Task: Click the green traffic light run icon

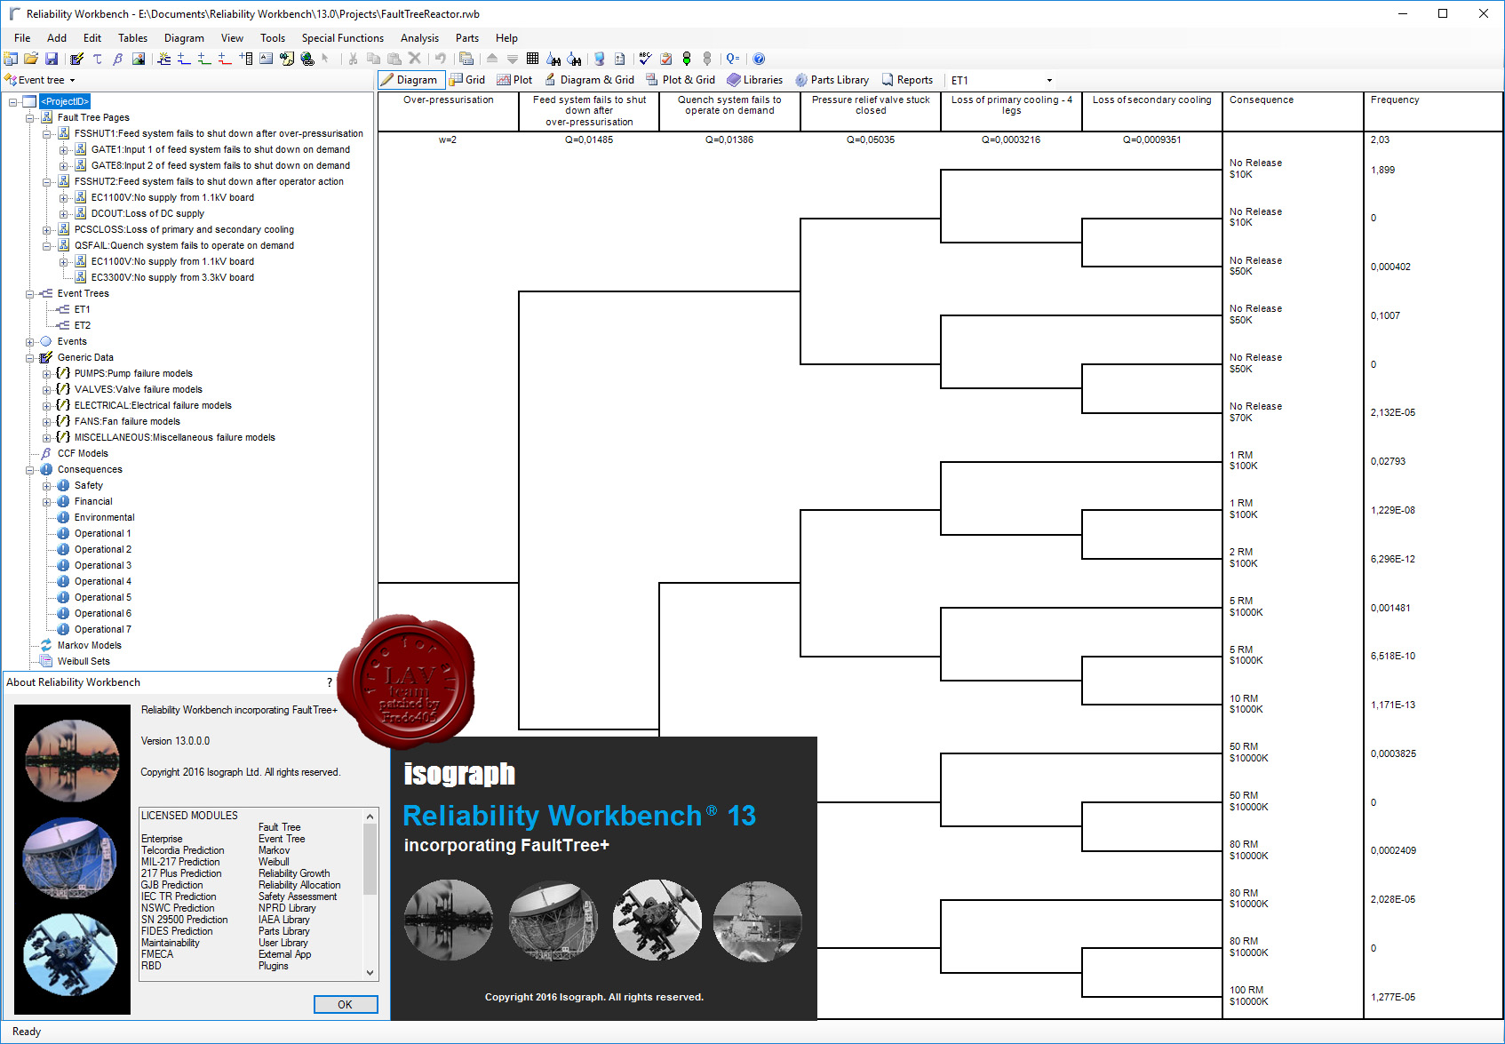Action: pos(687,59)
